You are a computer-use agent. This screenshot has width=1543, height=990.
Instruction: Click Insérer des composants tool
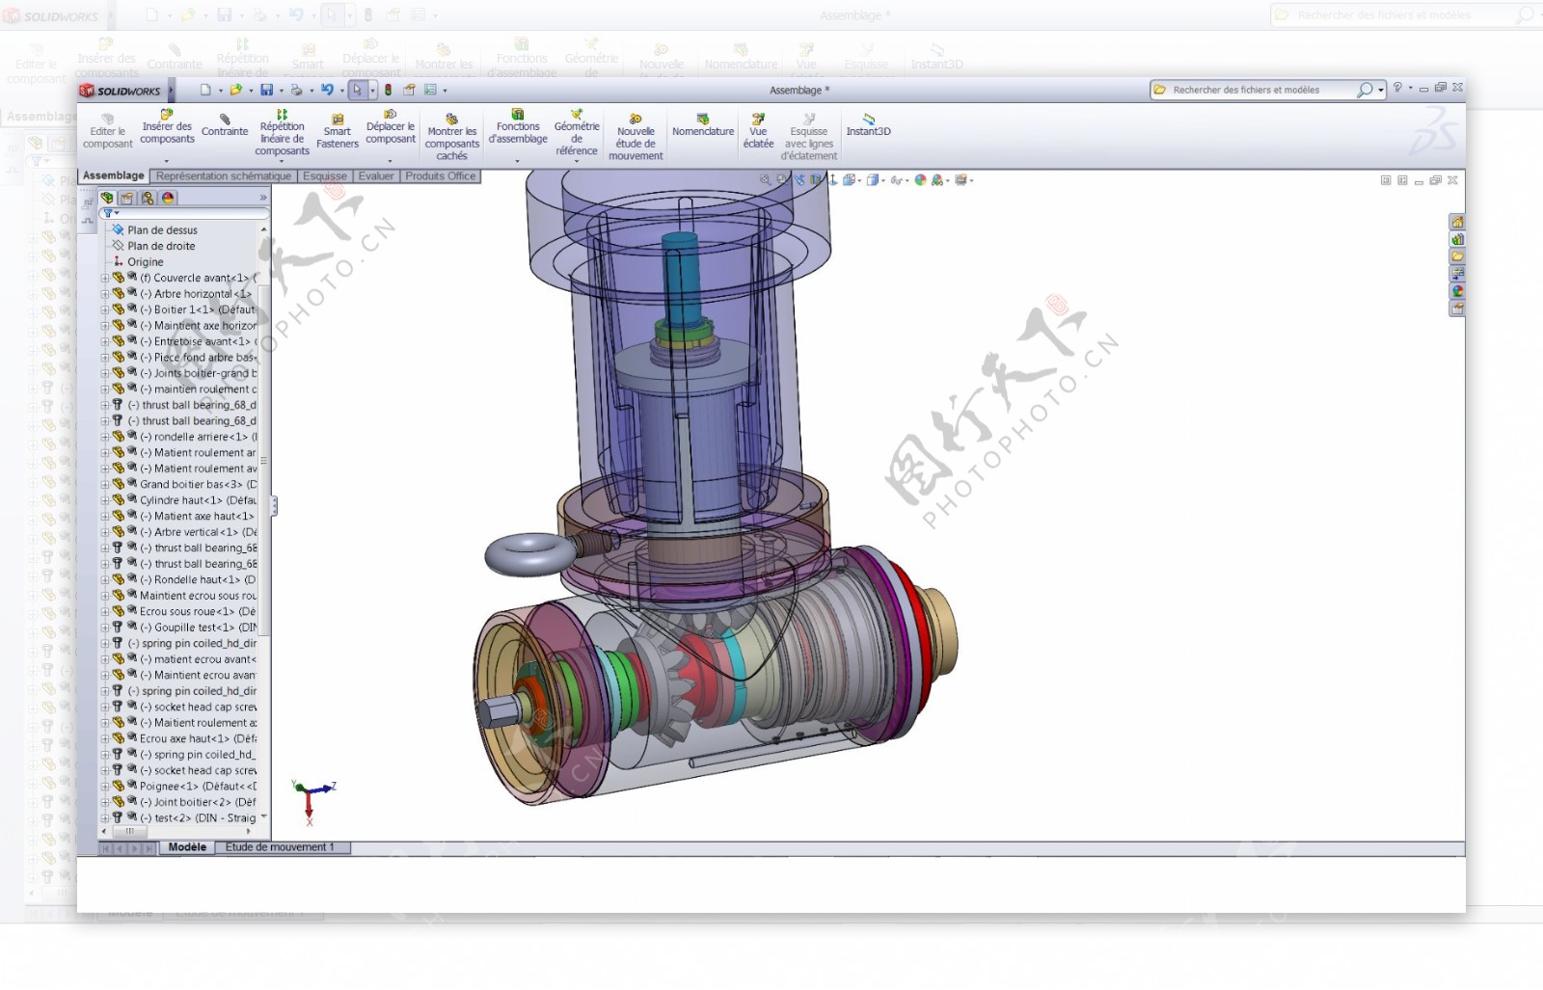[x=167, y=126]
